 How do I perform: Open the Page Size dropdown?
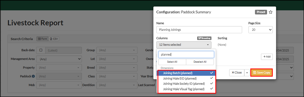(x=261, y=30)
